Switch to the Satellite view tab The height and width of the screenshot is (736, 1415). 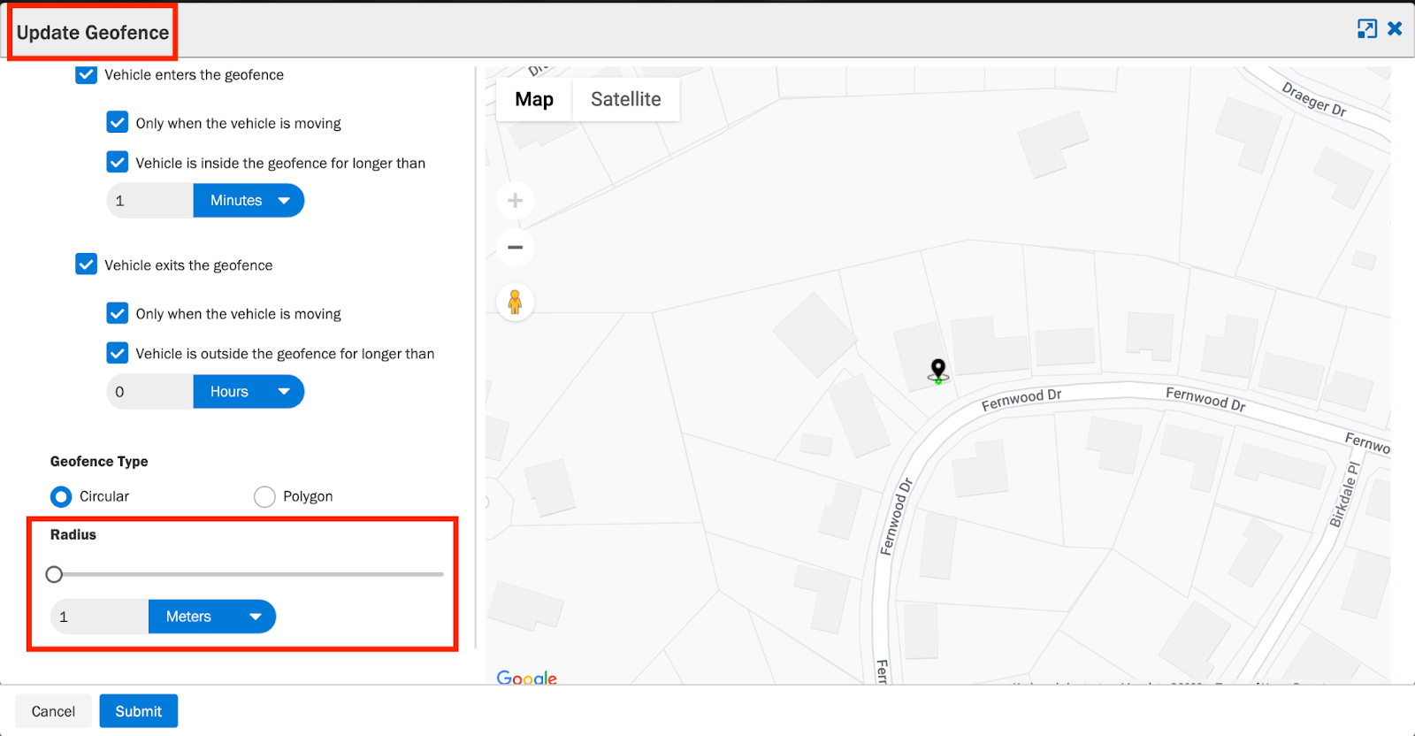click(626, 99)
